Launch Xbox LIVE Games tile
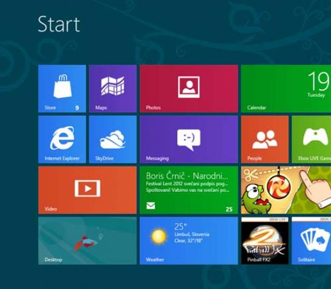The image size is (331, 289). 312,139
